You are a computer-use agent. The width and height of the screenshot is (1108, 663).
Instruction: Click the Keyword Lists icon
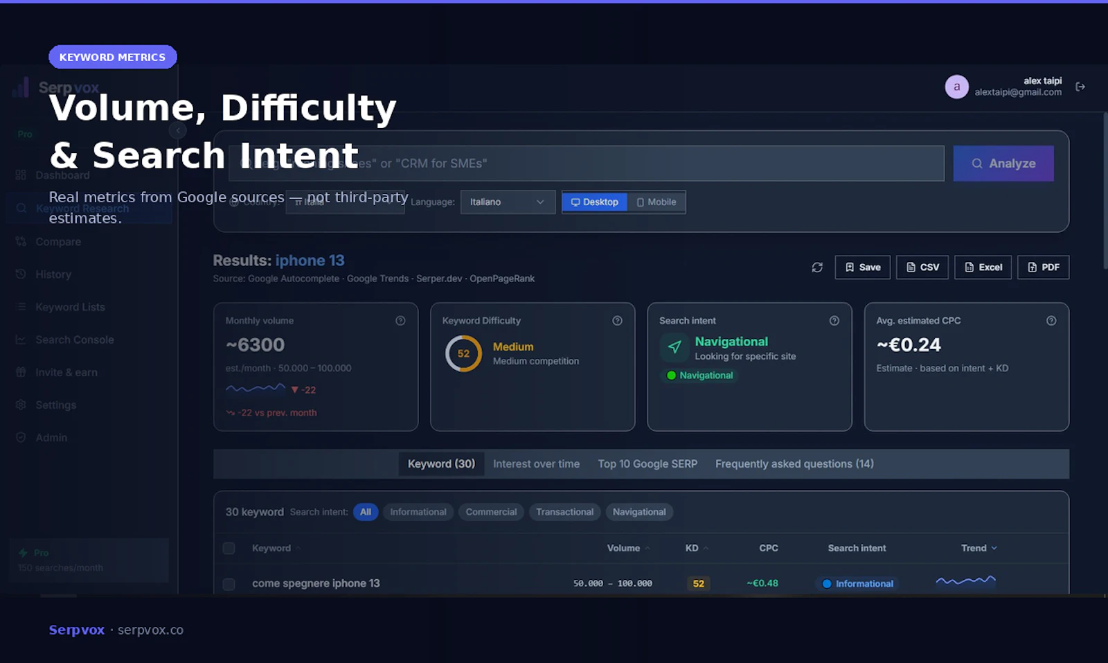click(x=21, y=307)
